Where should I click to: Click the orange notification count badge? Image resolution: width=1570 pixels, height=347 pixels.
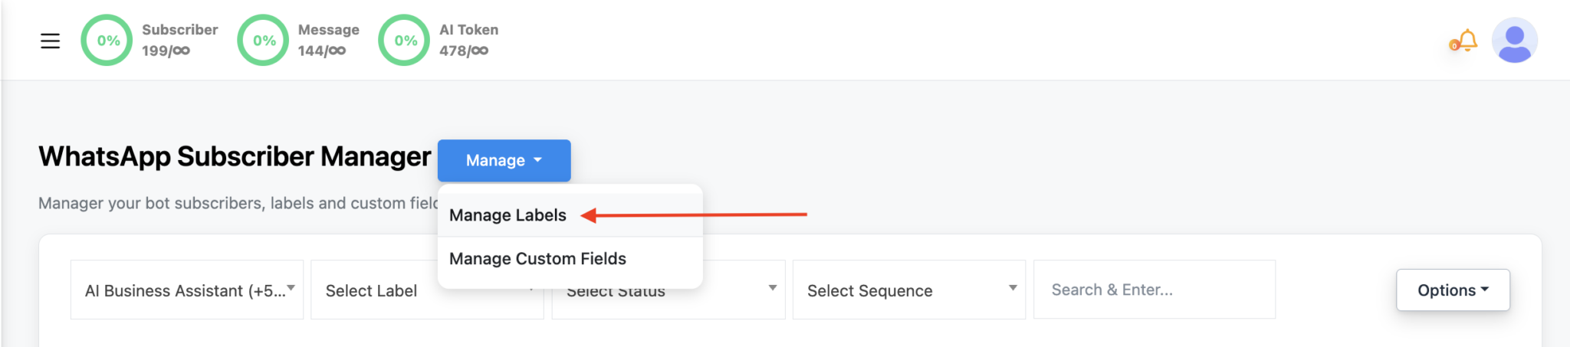(x=1453, y=46)
